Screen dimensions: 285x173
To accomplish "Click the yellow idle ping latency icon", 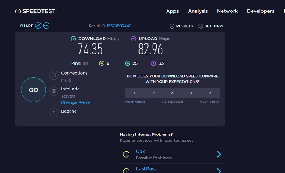I will 102,63.
